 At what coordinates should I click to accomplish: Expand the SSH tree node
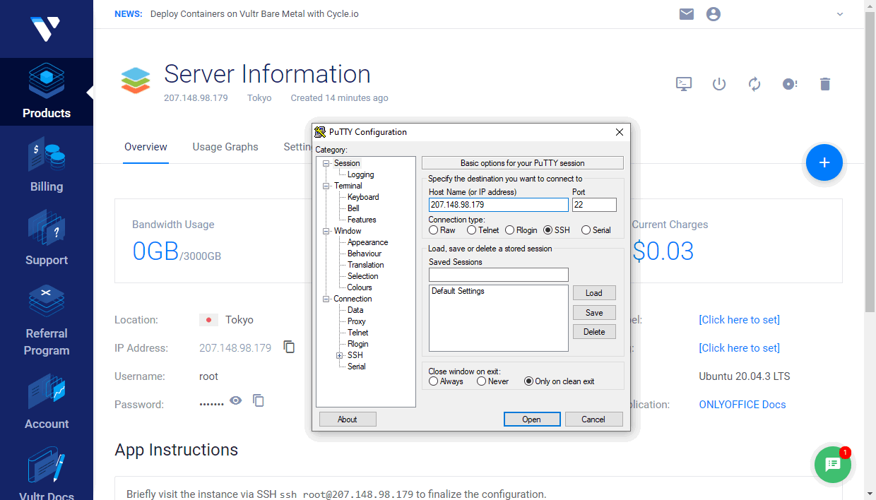point(340,355)
